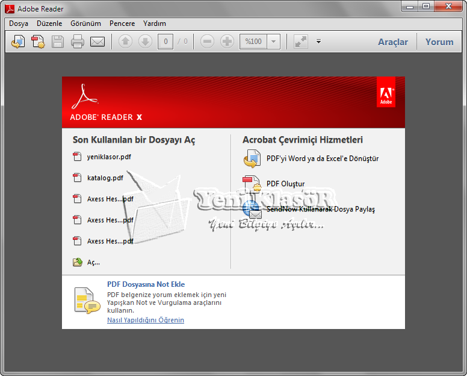Open the zoom level dropdown arrow
The height and width of the screenshot is (376, 467).
[x=274, y=42]
